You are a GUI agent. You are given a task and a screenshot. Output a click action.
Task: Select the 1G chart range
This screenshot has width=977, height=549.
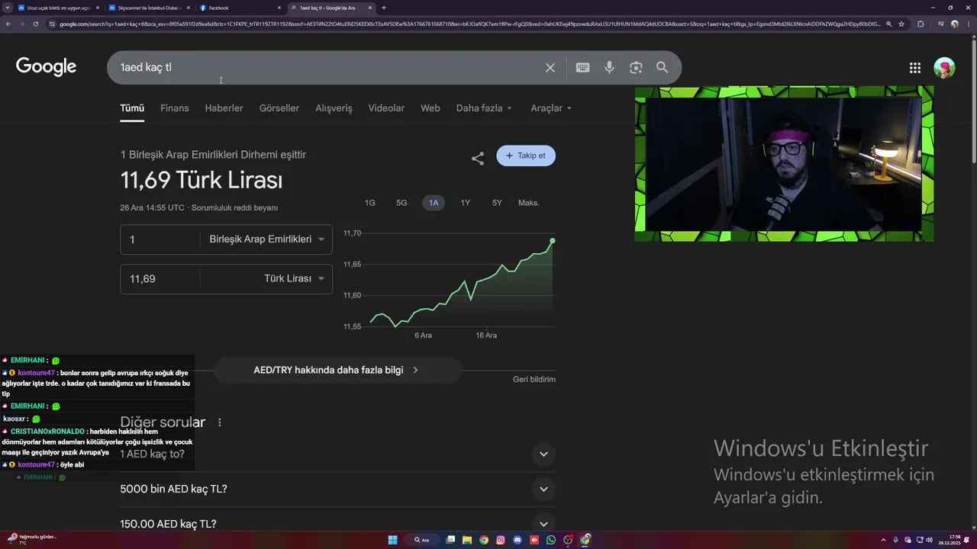coord(370,203)
